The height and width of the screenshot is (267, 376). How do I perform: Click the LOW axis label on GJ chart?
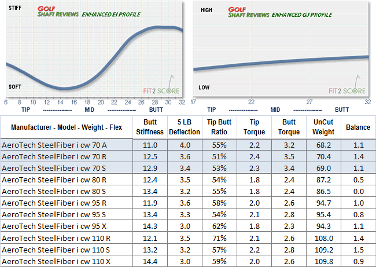204,87
